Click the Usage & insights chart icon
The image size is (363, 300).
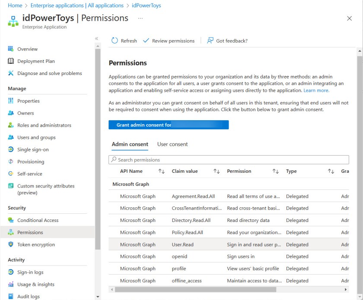(11, 284)
